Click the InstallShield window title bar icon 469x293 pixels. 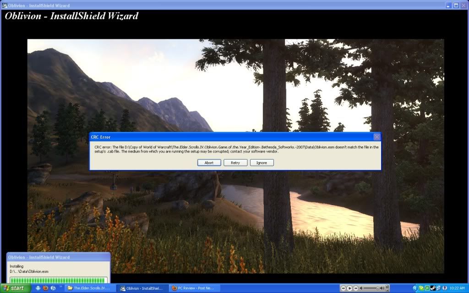5,5
